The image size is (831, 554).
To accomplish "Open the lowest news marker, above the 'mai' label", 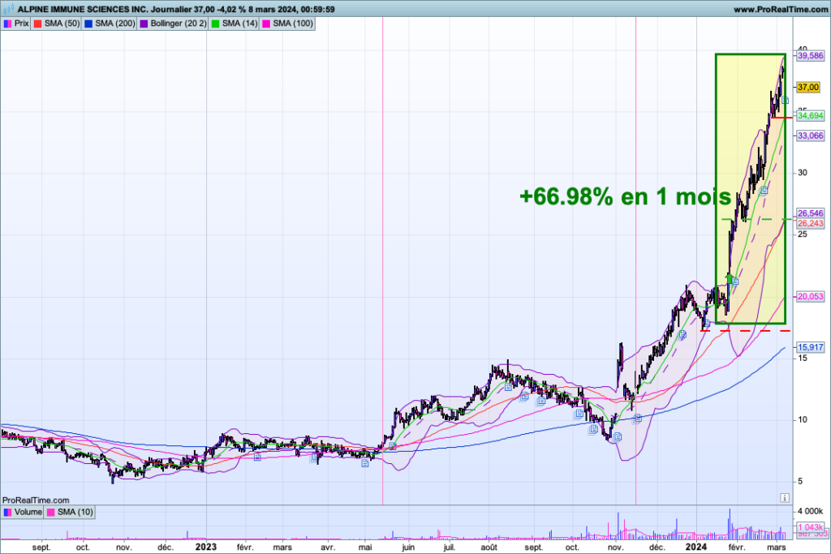I will point(365,463).
